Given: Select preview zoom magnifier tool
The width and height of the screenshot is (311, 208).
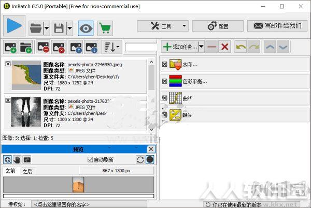Looking at the screenshot, I should point(8,159).
